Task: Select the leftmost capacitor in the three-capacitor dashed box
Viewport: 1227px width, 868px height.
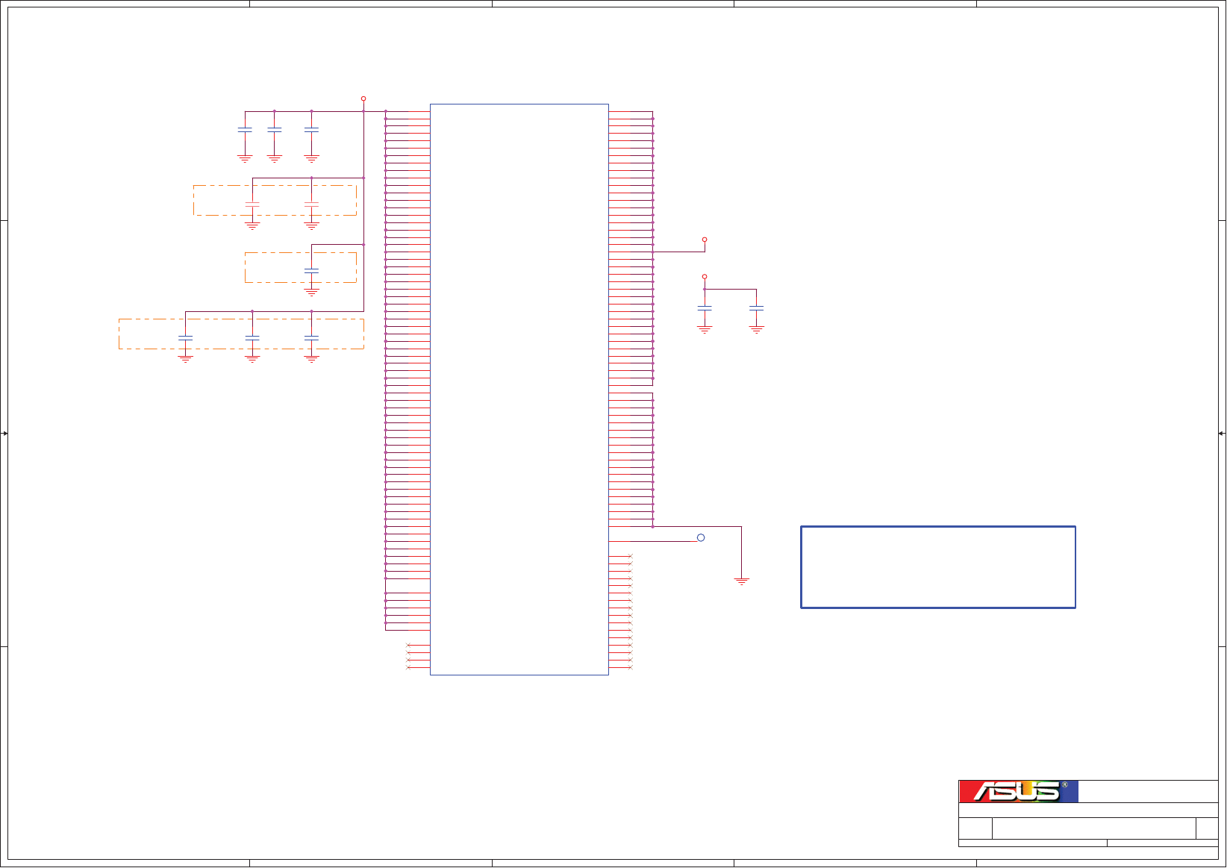Action: coord(186,338)
